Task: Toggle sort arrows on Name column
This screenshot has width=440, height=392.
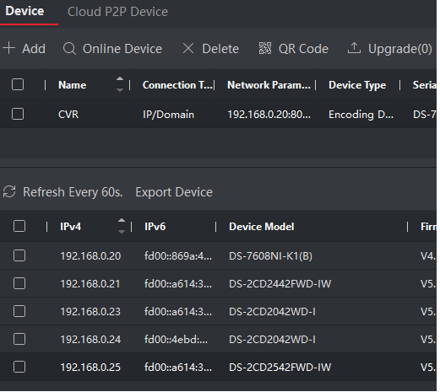Action: click(120, 84)
